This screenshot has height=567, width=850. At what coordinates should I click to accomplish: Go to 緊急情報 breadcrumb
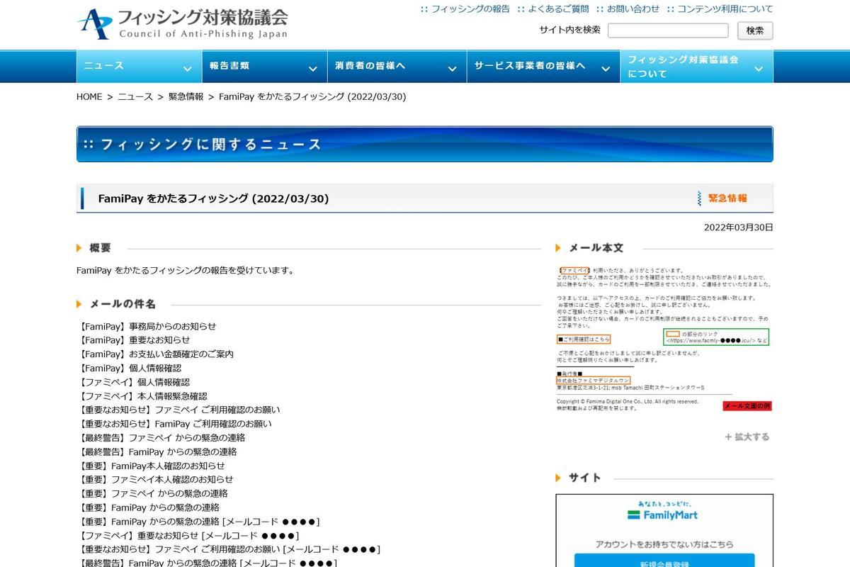(186, 96)
